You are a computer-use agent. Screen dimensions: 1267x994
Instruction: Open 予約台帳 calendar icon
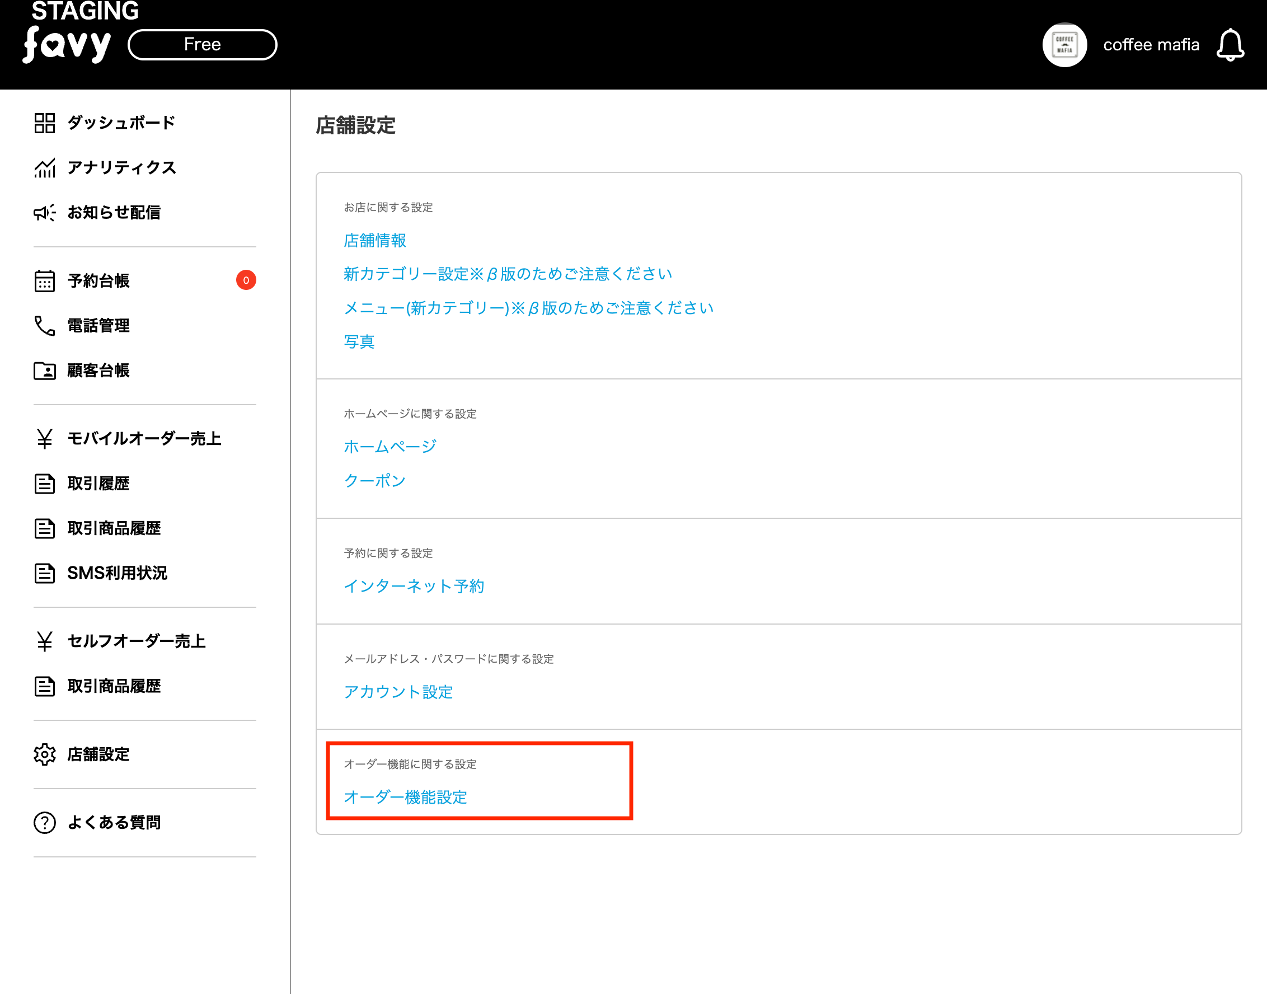(44, 280)
